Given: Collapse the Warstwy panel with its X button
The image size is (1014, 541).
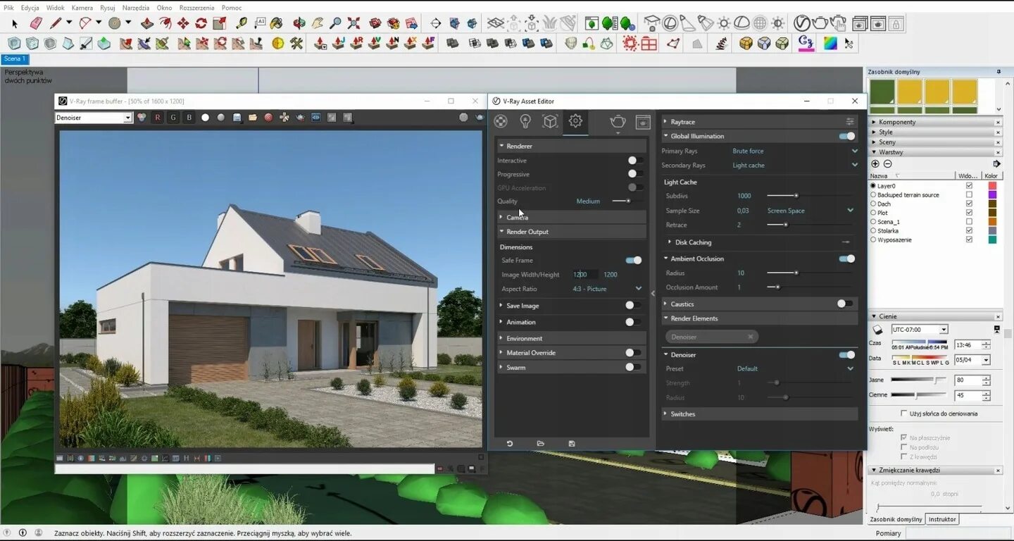Looking at the screenshot, I should pyautogui.click(x=998, y=151).
